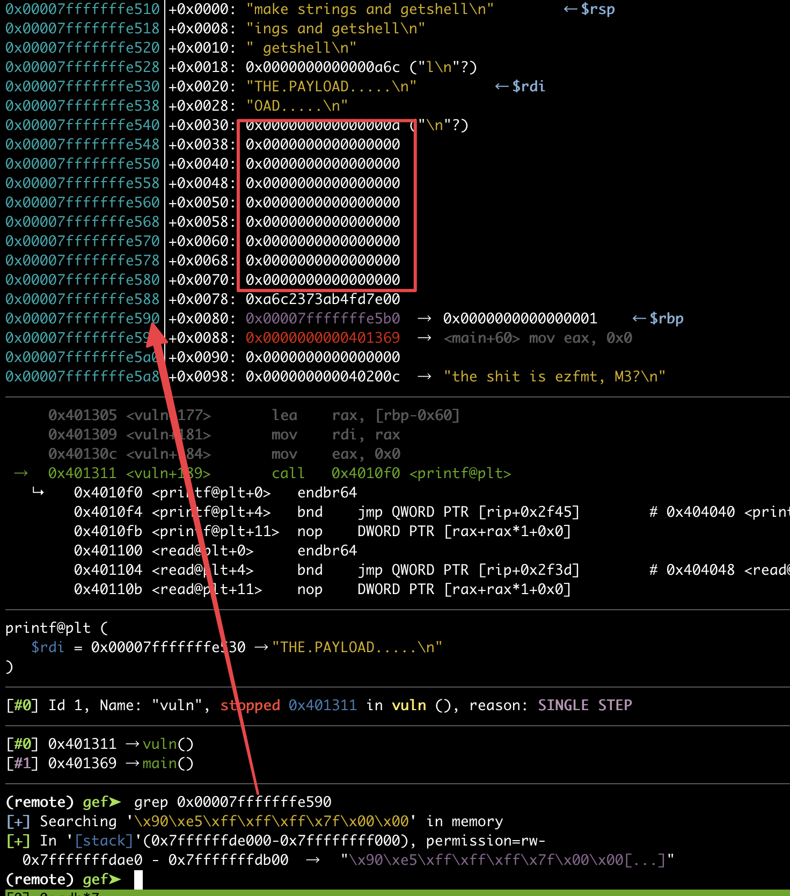Click "jmp QWORD PTR [rip+0x2f45]" instruction
This screenshot has height=896, width=790.
click(x=469, y=512)
